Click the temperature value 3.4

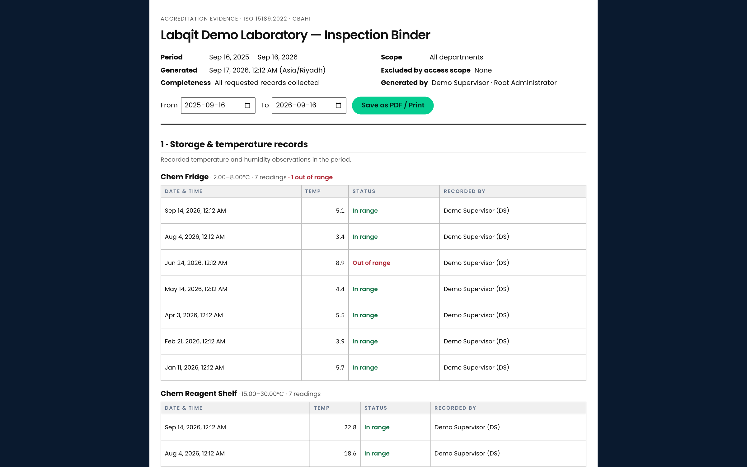(x=340, y=237)
